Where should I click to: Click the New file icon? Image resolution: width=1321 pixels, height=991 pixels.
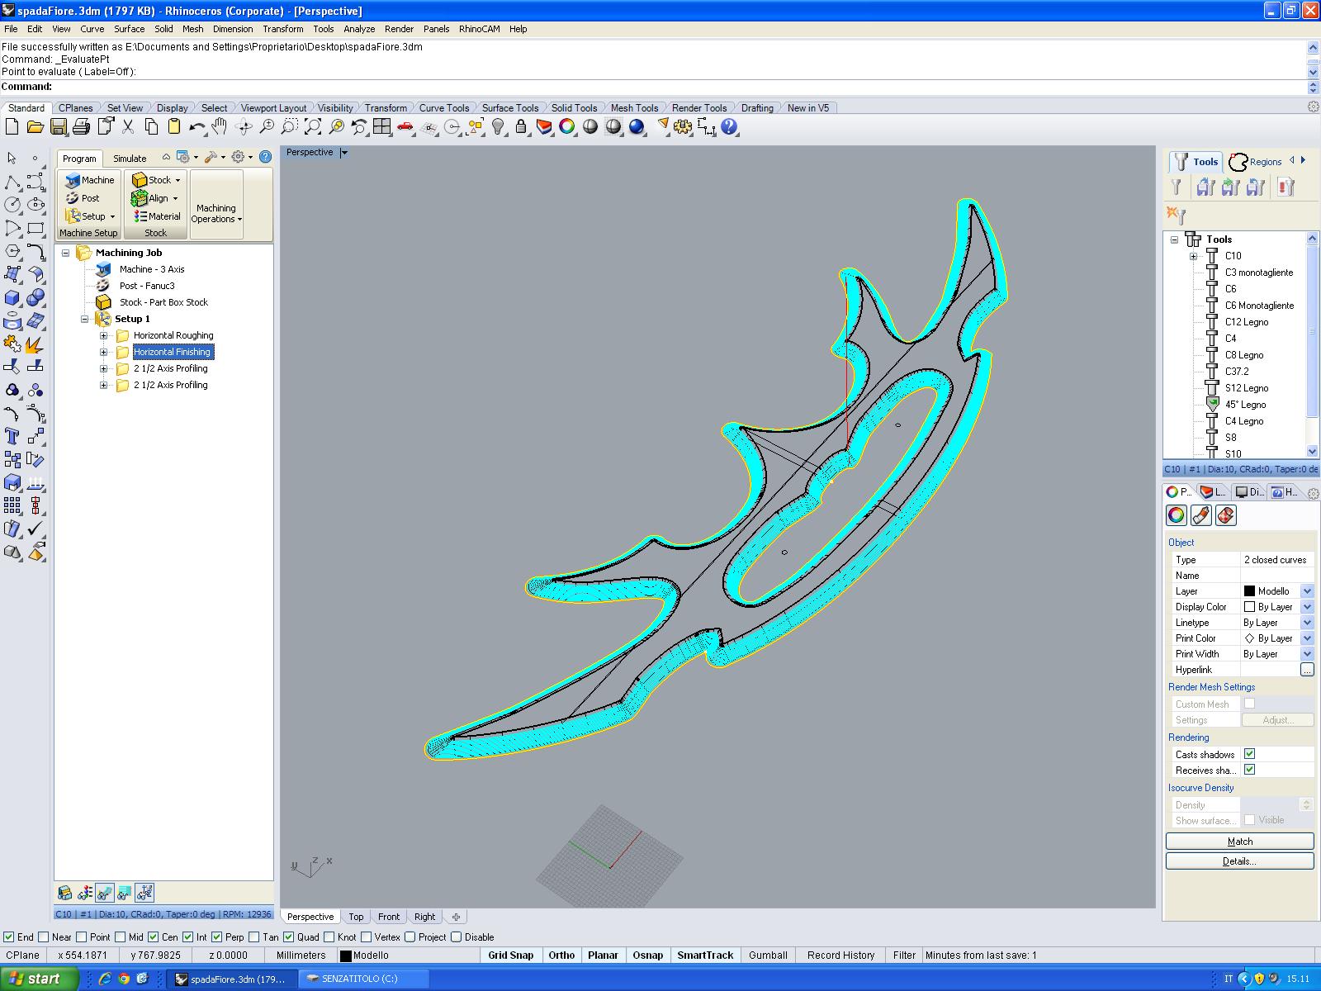click(x=12, y=126)
